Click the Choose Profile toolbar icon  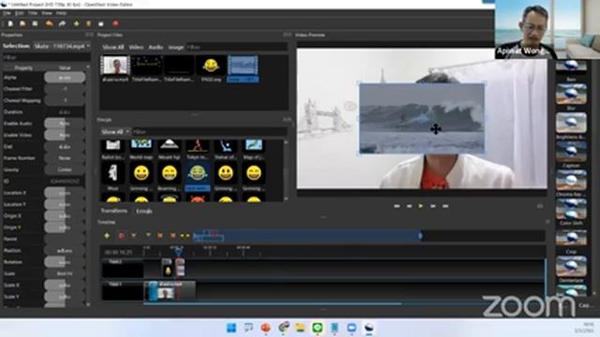pos(88,23)
